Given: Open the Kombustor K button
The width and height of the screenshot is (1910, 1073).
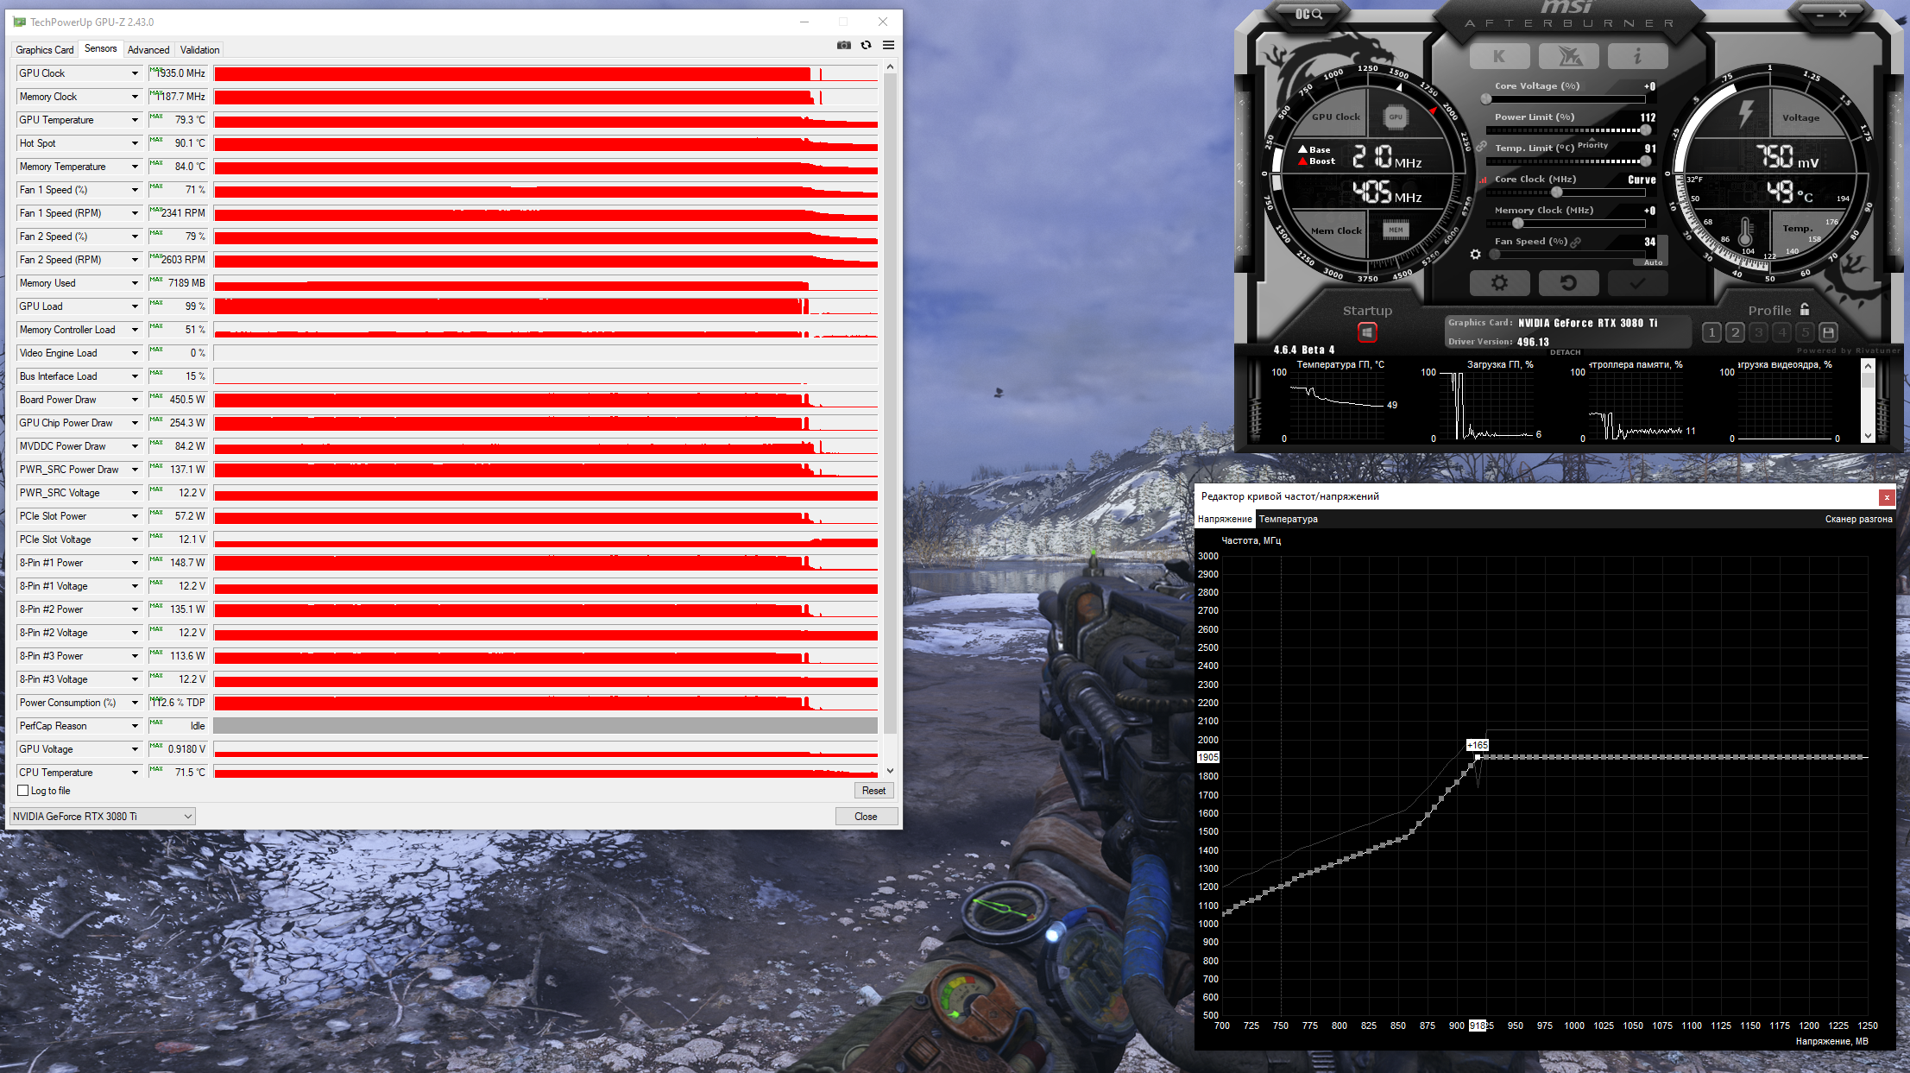Looking at the screenshot, I should pos(1499,56).
